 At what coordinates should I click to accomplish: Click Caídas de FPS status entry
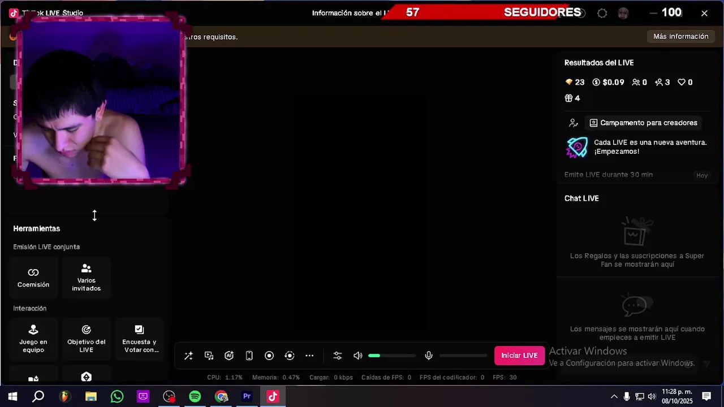(x=386, y=377)
